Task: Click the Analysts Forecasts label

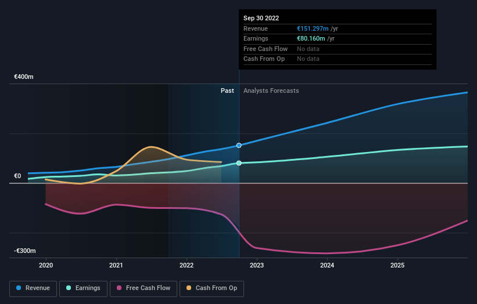Action: pyautogui.click(x=271, y=91)
